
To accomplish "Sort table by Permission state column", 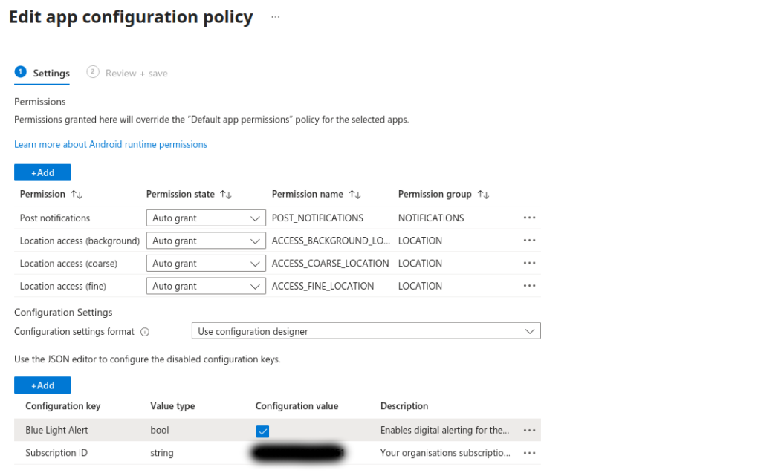I will click(227, 195).
